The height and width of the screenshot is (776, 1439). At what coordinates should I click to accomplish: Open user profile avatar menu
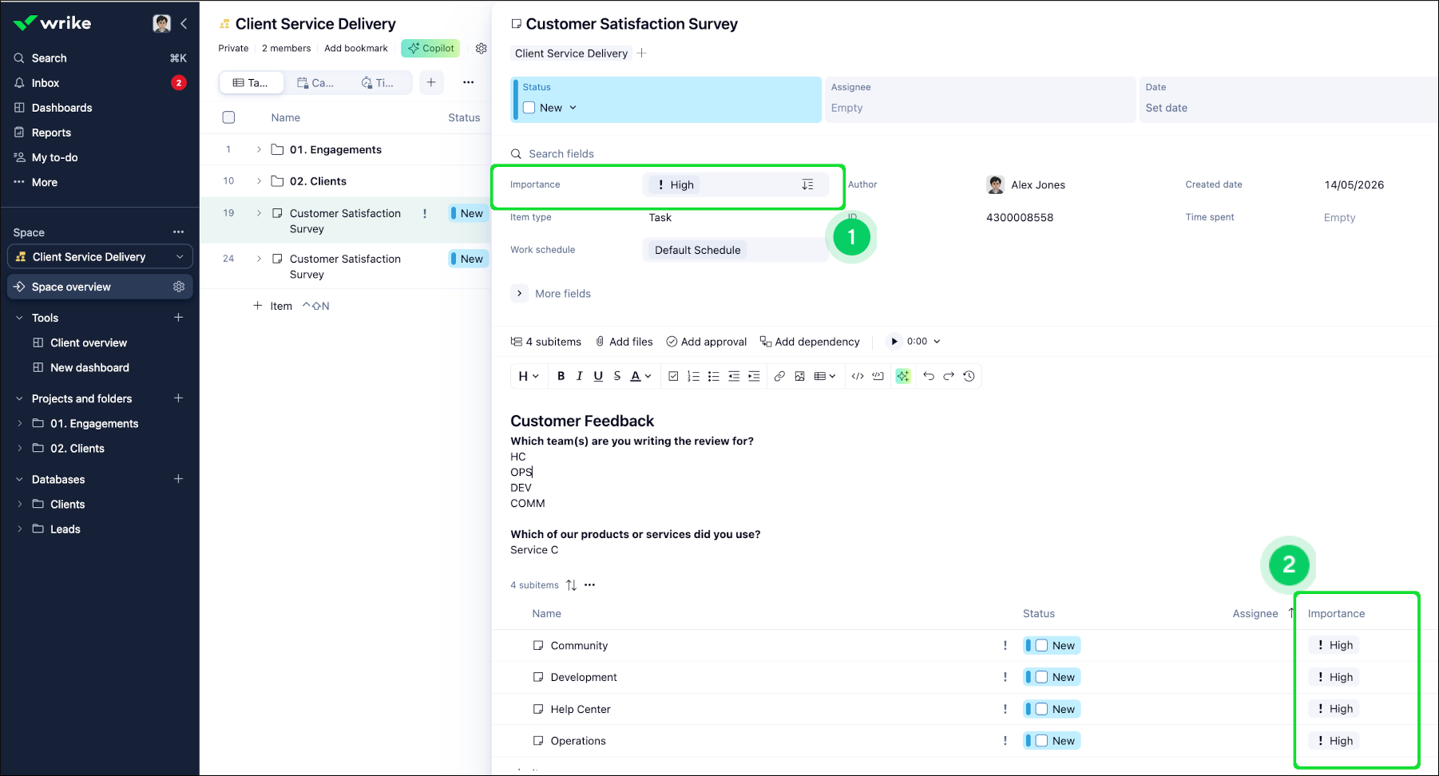(161, 23)
